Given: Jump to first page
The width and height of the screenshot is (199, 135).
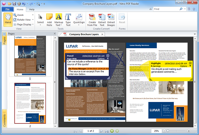Looking at the screenshot, I should point(75,131).
